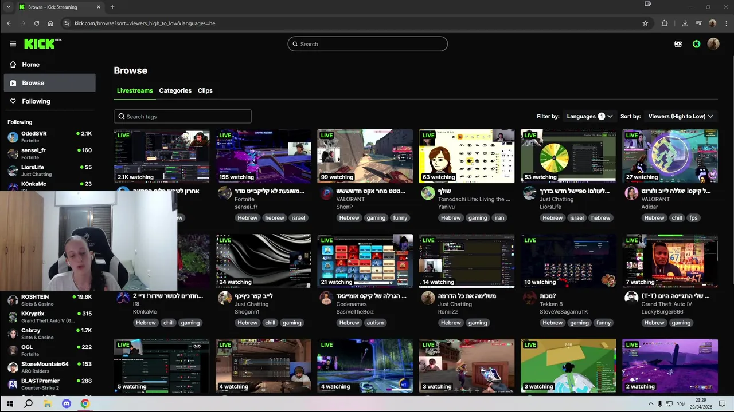
Task: Click the 'fps' tag under Adidar stream
Action: coord(693,218)
